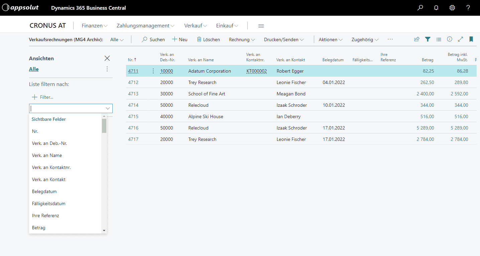480x256 pixels.
Task: Close the Ansichten filter pane
Action: [x=107, y=58]
